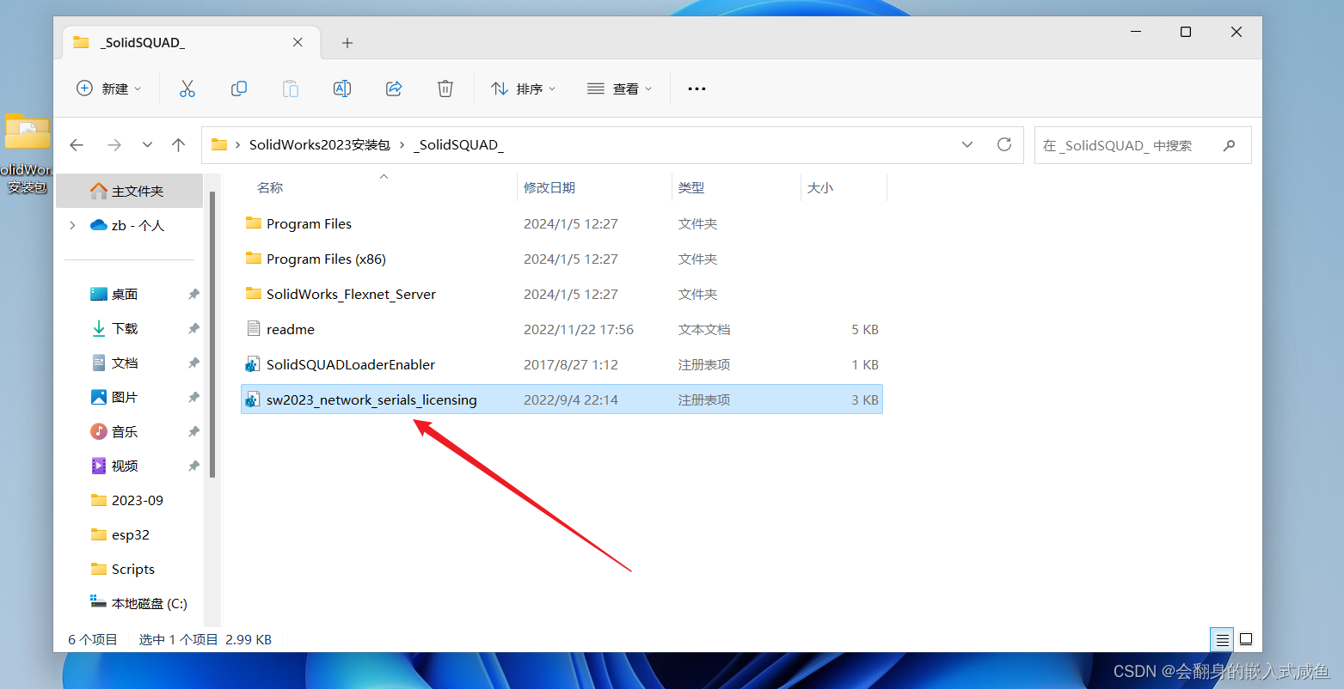Image resolution: width=1344 pixels, height=689 pixels.
Task: Switch to large icons view layout
Action: tap(1246, 639)
